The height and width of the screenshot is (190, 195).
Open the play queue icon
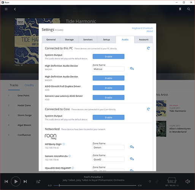(x=38, y=182)
